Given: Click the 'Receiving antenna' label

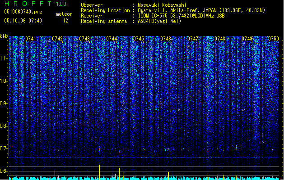Looking at the screenshot, I should (x=104, y=21).
